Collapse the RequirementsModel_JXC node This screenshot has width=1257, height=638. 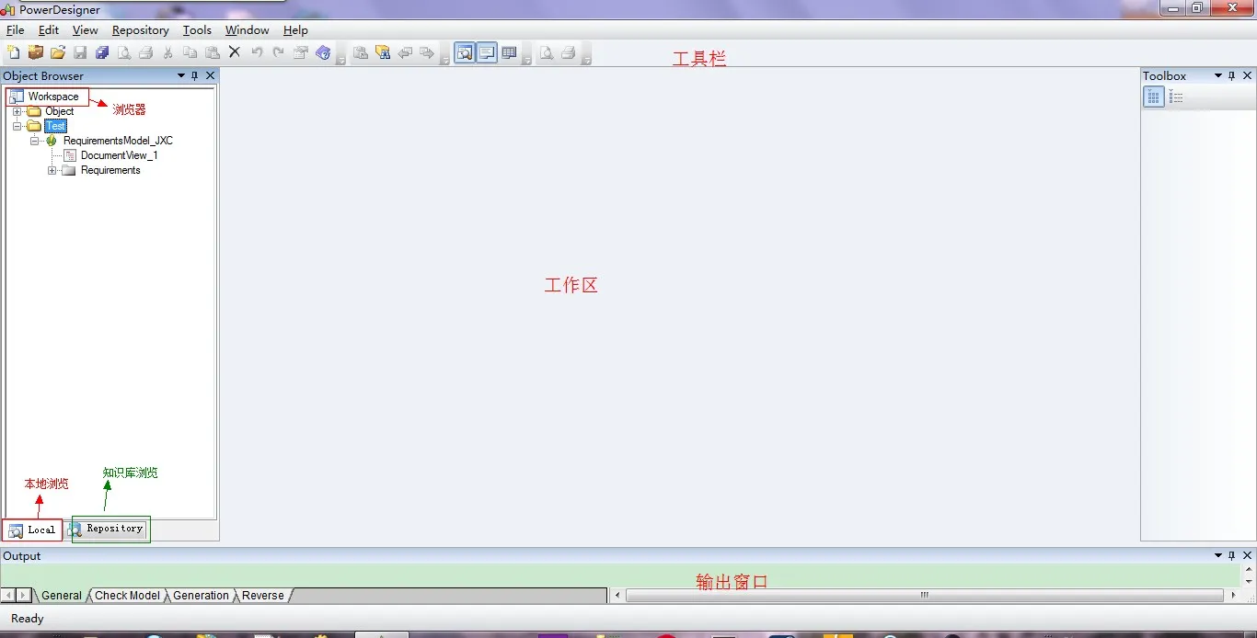click(x=34, y=141)
